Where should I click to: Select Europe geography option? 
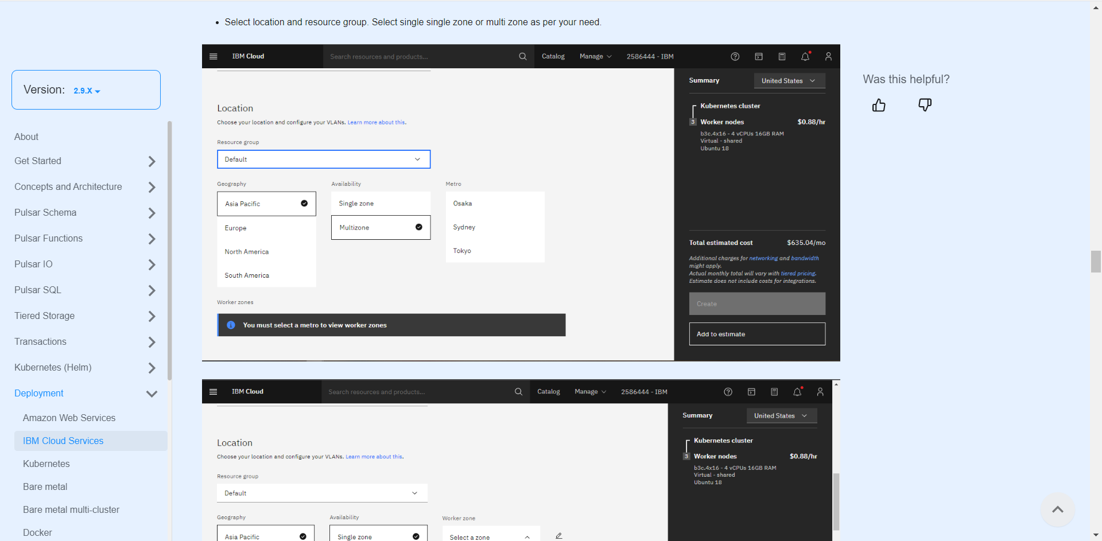pos(266,228)
